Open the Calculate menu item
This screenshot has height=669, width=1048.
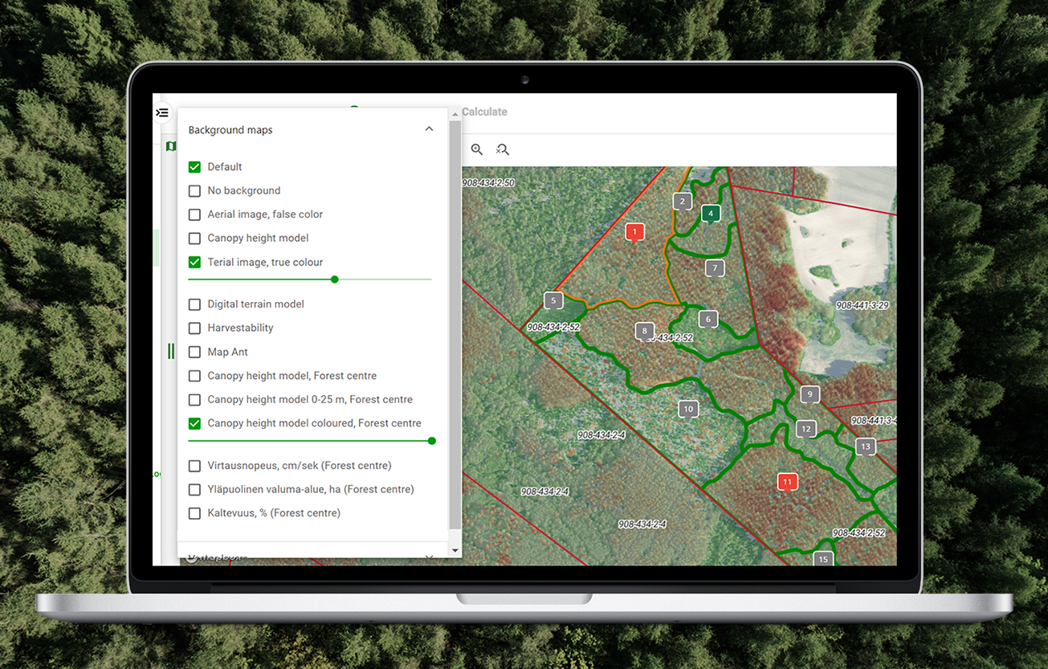(484, 112)
